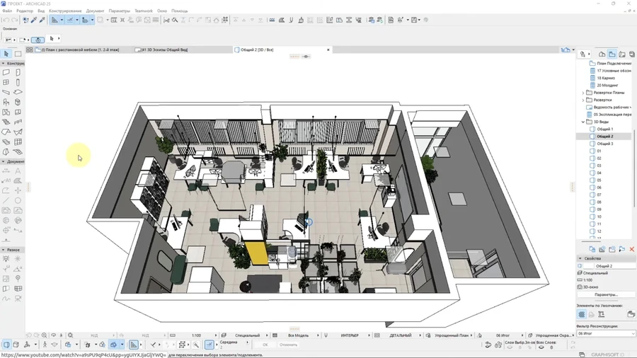This screenshot has height=358, width=637.
Task: Select the Общий 3 view in Navigator
Action: coord(604,144)
